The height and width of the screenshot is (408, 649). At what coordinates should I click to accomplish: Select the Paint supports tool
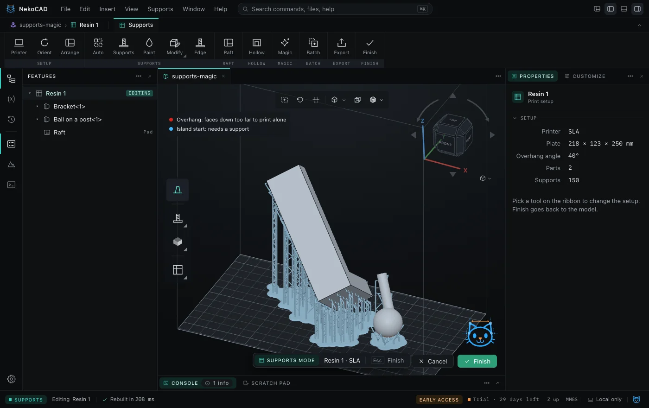[x=149, y=46]
